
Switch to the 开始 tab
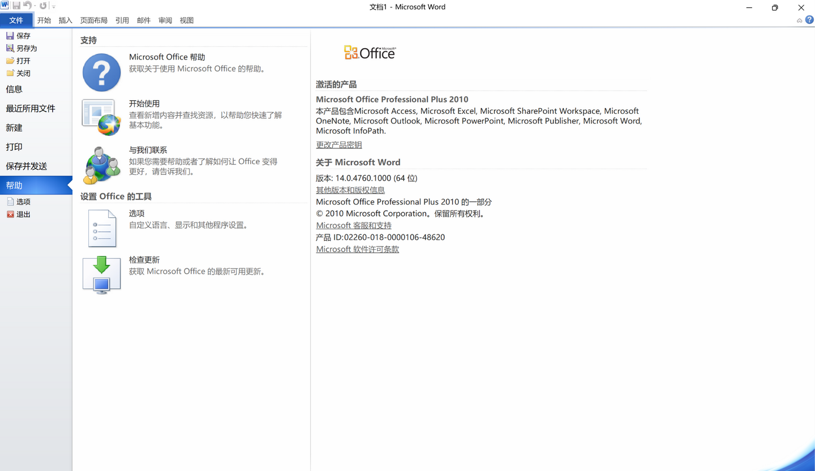point(44,20)
